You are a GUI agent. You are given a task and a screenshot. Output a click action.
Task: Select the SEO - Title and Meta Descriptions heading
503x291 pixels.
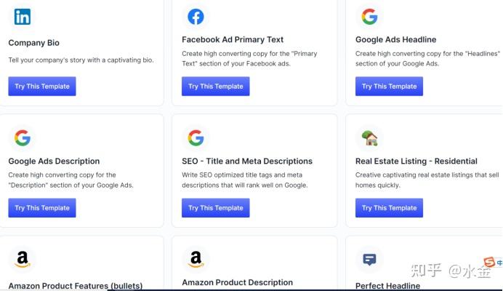pos(247,161)
